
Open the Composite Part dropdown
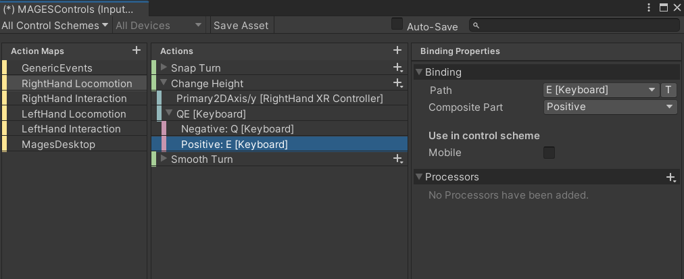[610, 107]
